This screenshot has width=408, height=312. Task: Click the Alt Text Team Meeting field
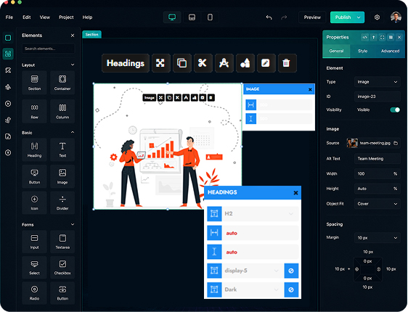coord(377,159)
